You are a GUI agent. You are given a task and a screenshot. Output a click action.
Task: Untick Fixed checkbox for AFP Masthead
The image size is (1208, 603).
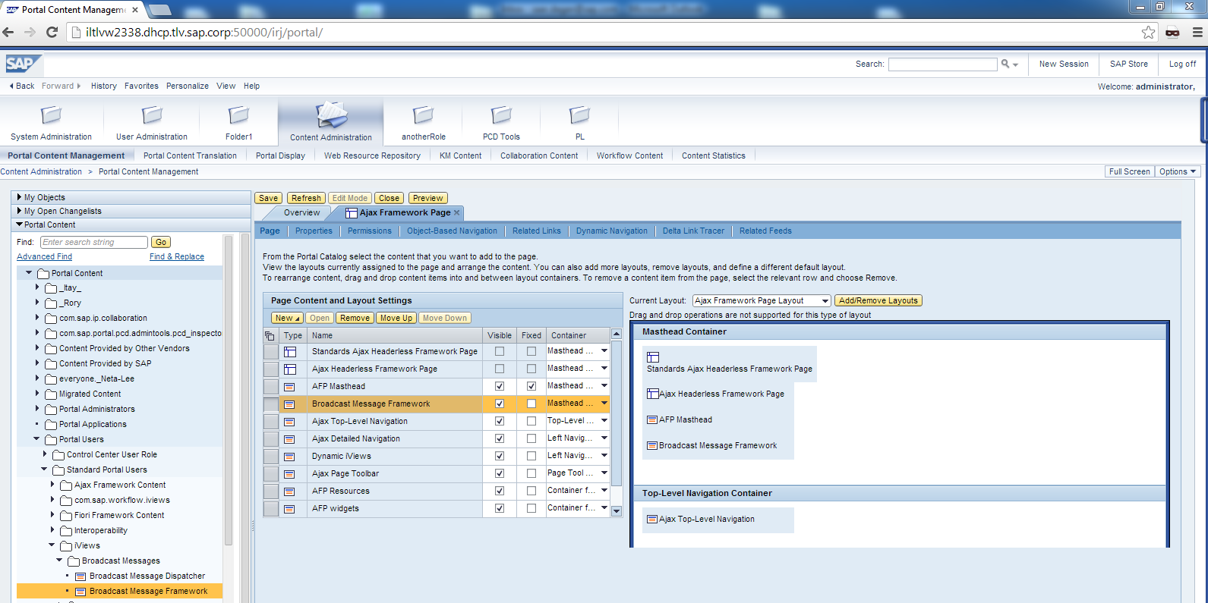coord(531,386)
